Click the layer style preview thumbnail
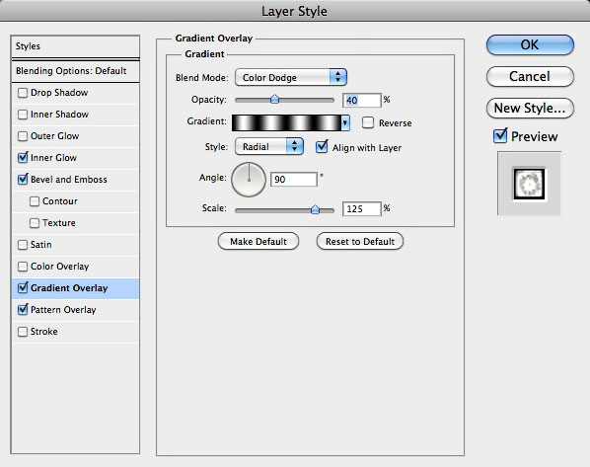The height and width of the screenshot is (467, 590). pyautogui.click(x=529, y=184)
